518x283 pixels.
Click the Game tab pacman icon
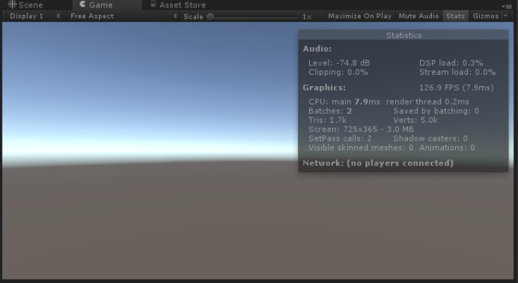click(82, 4)
